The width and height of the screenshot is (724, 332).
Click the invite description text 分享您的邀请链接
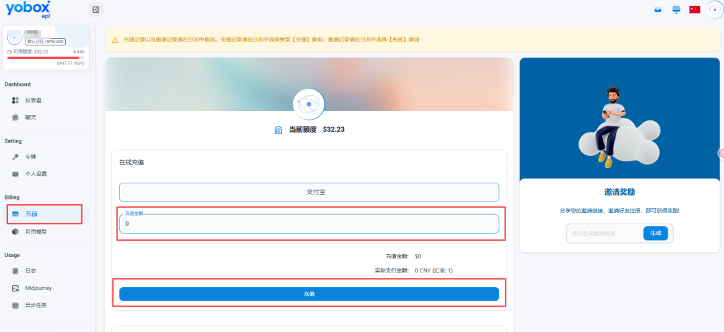coord(619,211)
